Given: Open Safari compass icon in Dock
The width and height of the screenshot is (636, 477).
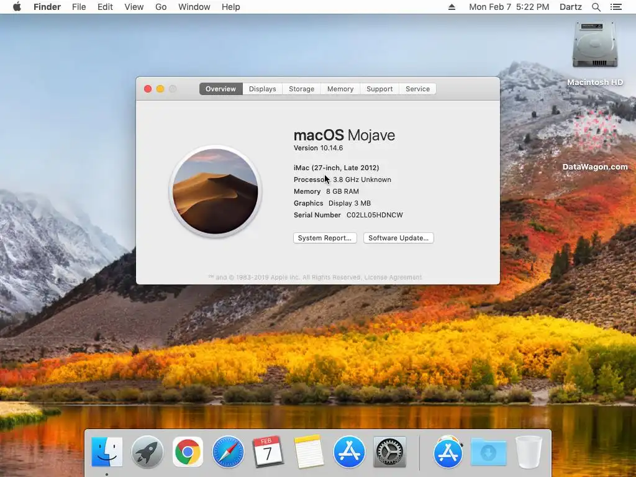Looking at the screenshot, I should (228, 452).
